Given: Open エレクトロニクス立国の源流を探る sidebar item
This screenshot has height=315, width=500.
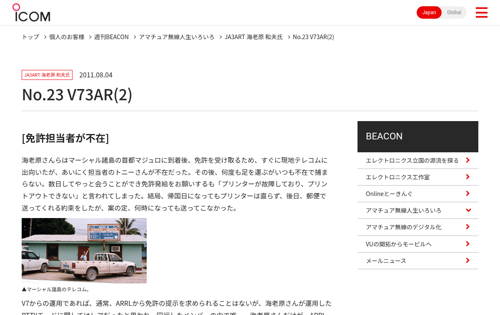Looking at the screenshot, I should coord(418,160).
